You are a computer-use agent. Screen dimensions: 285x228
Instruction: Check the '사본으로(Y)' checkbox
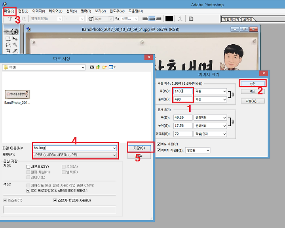pyautogui.click(x=28, y=167)
